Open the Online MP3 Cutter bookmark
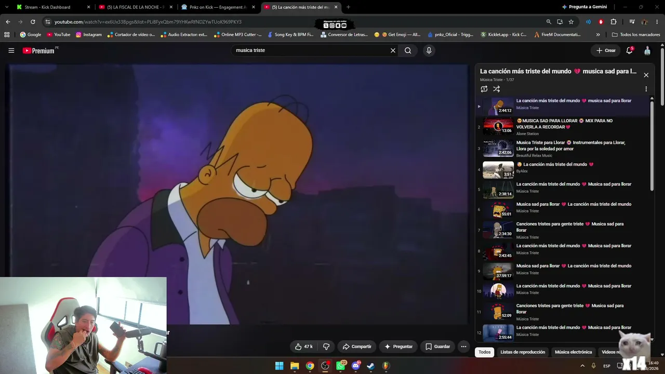Viewport: 665px width, 374px height. (237, 35)
